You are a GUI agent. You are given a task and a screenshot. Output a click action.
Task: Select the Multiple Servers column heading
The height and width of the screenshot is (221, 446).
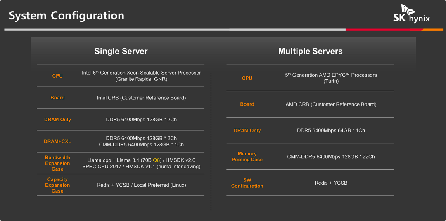[x=310, y=51]
